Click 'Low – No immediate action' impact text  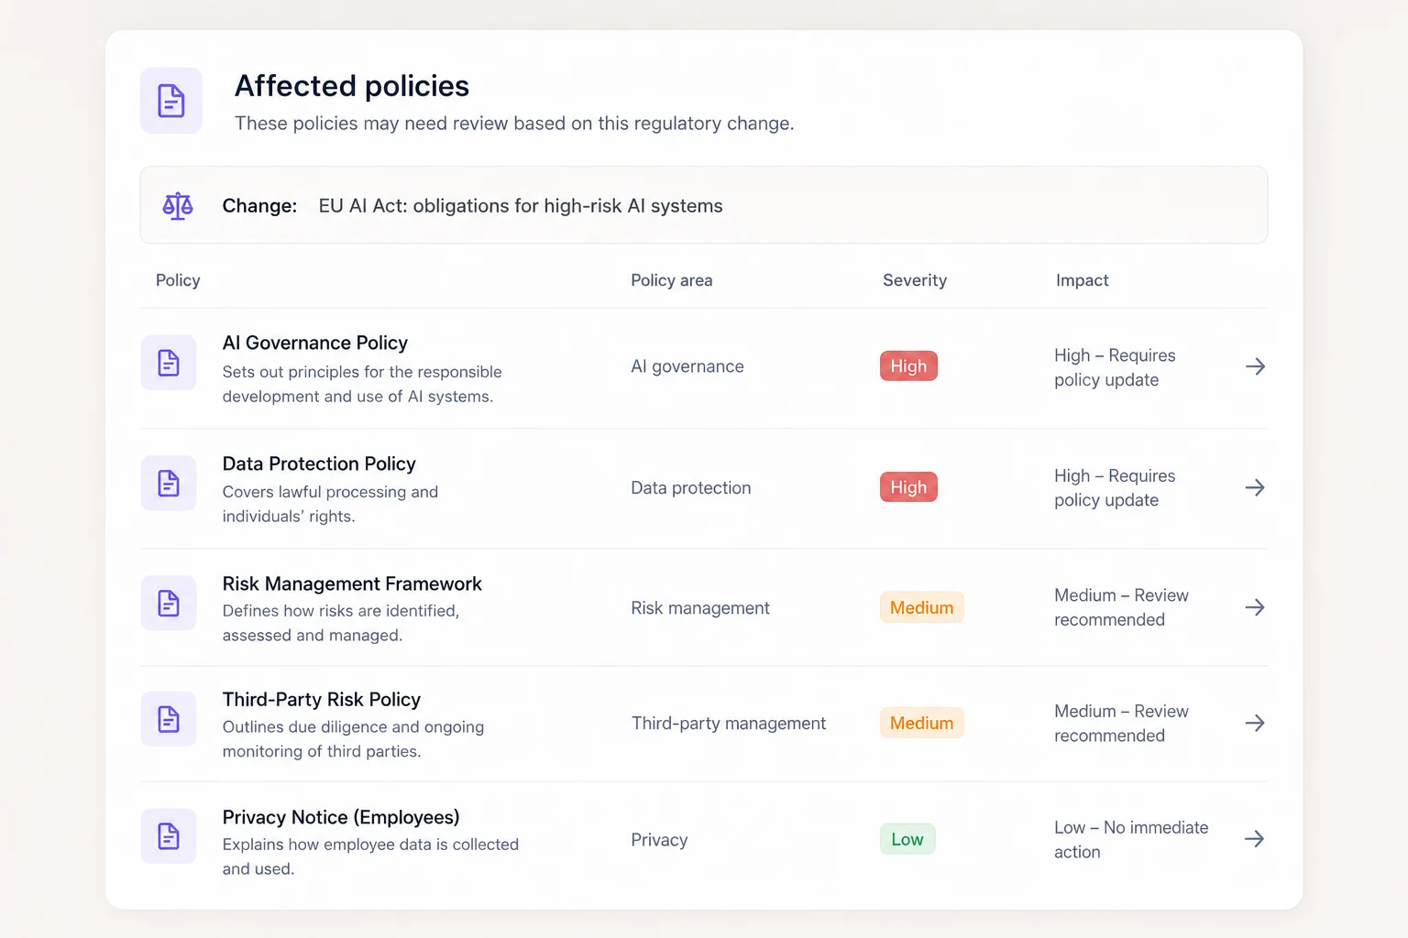click(x=1131, y=840)
